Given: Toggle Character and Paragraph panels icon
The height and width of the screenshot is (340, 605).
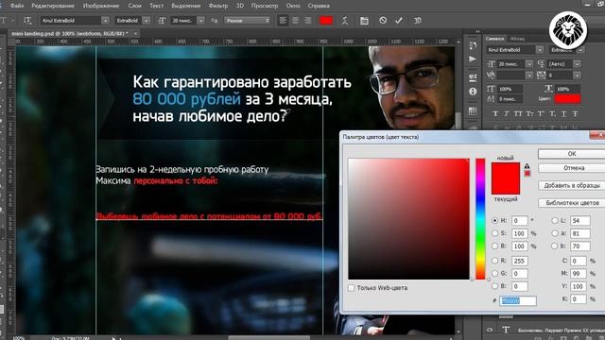Looking at the screenshot, I should (x=364, y=21).
